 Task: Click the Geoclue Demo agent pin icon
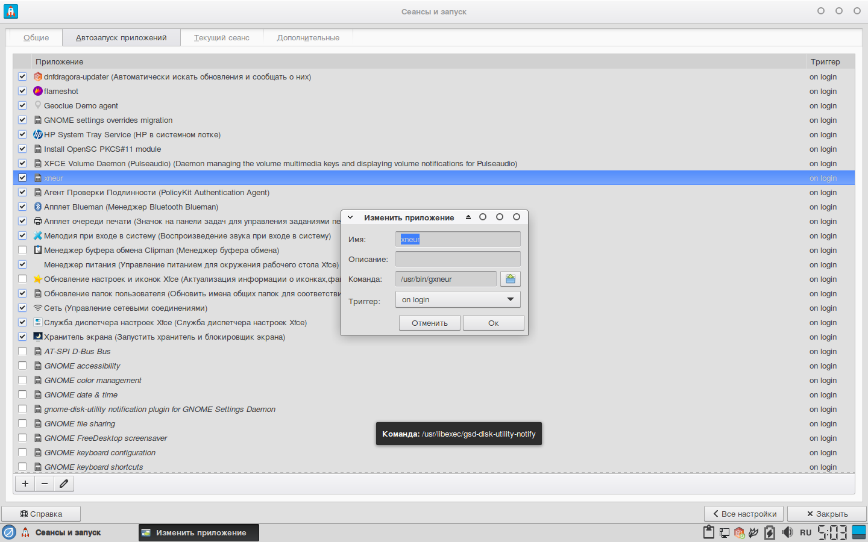[x=38, y=106]
